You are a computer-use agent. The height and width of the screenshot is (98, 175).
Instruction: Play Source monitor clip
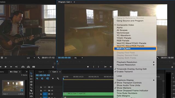click(5, 67)
